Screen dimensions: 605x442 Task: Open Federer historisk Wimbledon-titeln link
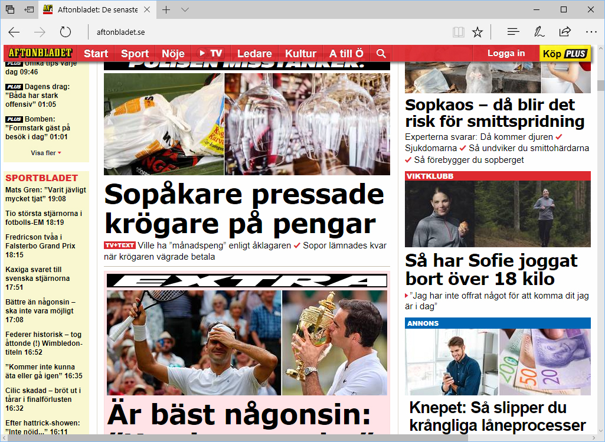[44, 343]
